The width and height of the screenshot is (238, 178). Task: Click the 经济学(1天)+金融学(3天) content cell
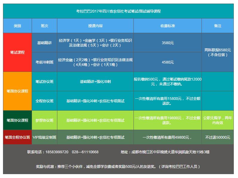point(95,43)
